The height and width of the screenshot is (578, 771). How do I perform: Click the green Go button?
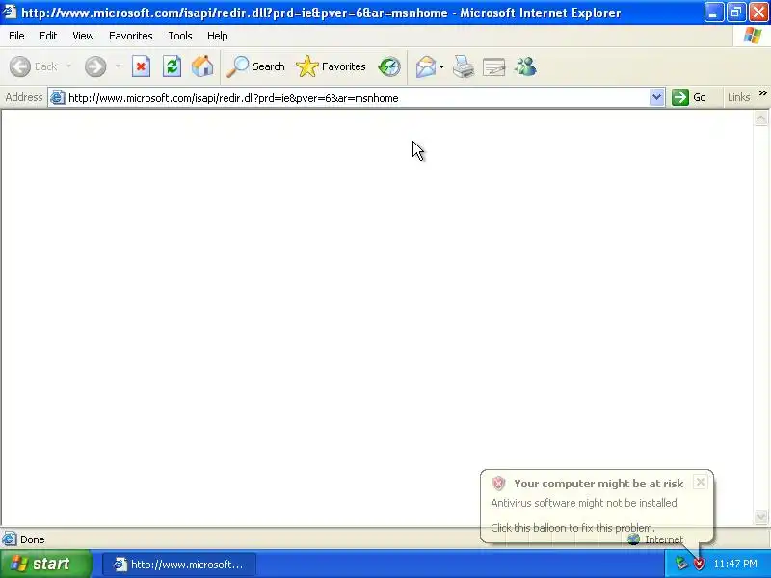689,97
